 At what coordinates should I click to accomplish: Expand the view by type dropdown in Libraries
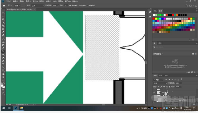[x=158, y=54]
